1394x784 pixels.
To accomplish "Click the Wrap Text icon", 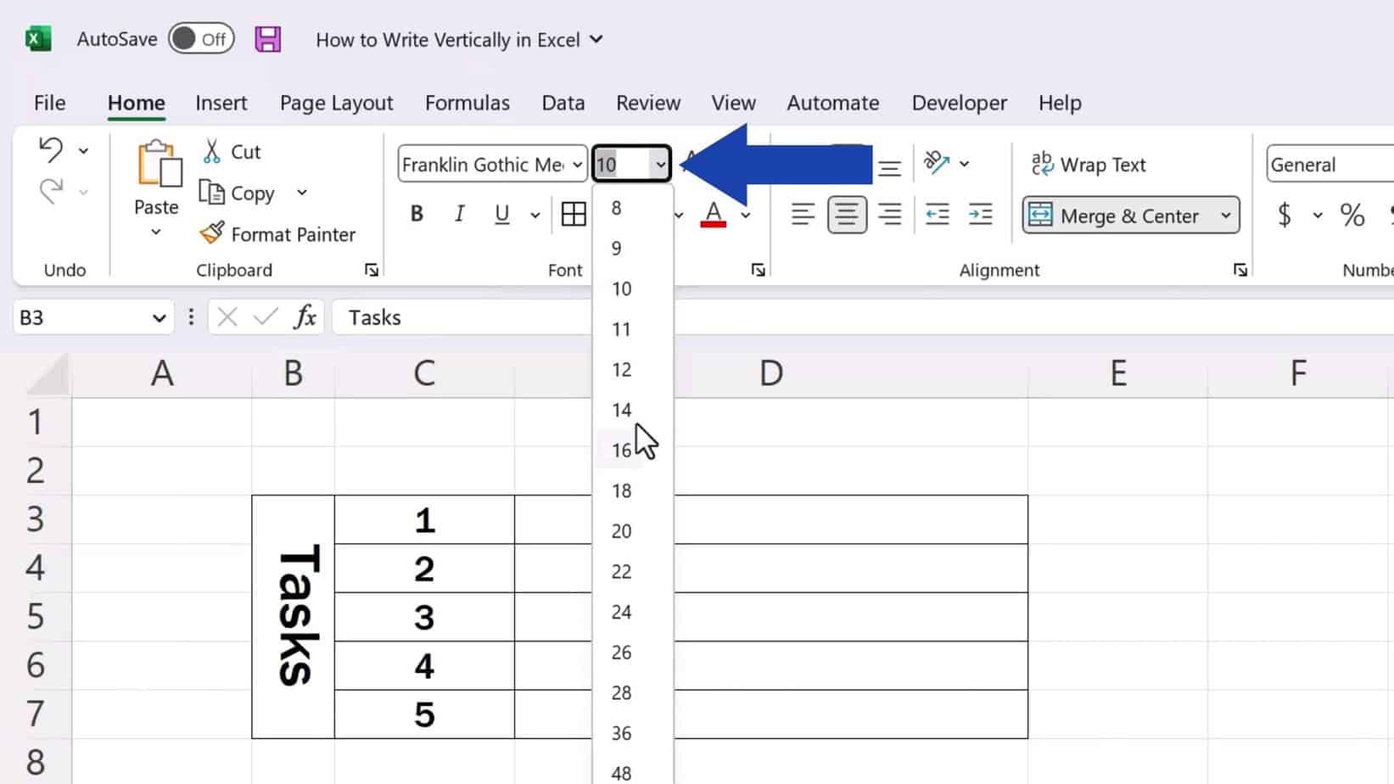I will (1042, 163).
